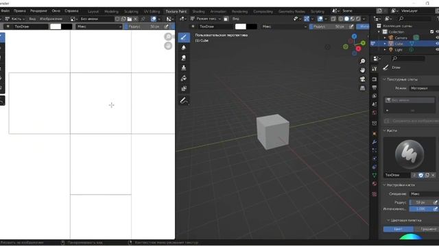Click white primary color swatch in image editor
The image size is (439, 246).
pos(56,27)
